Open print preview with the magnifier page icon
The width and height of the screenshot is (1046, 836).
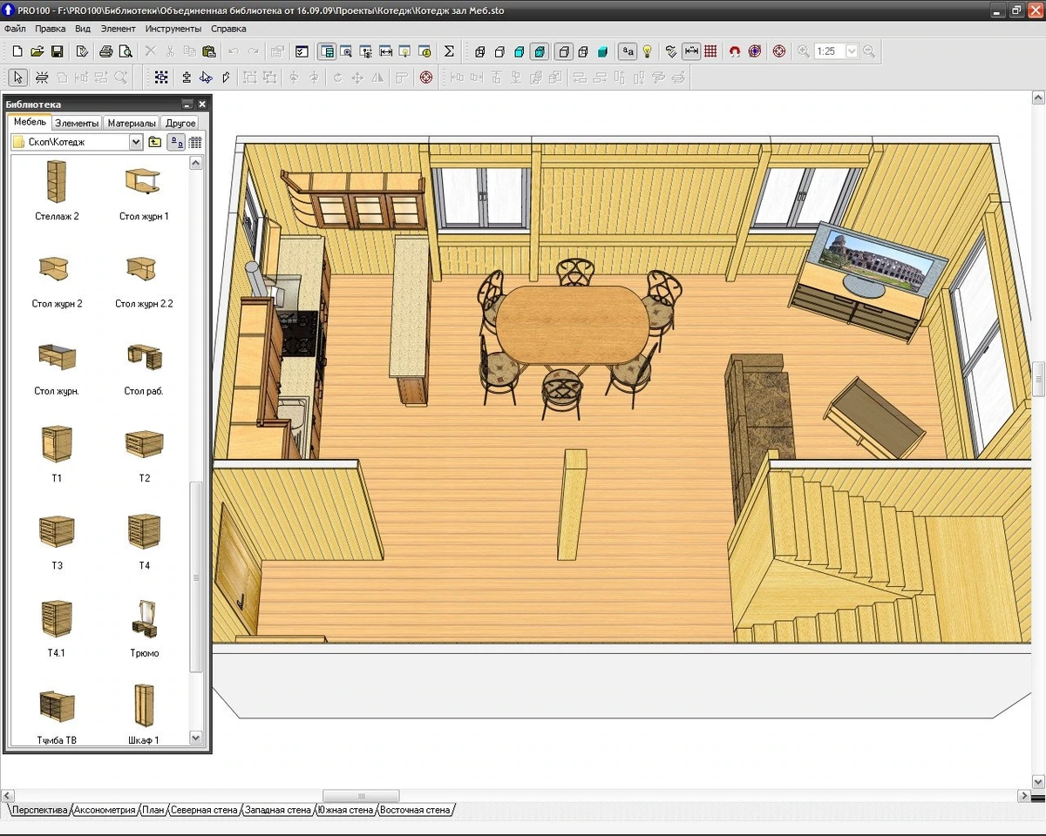click(126, 51)
